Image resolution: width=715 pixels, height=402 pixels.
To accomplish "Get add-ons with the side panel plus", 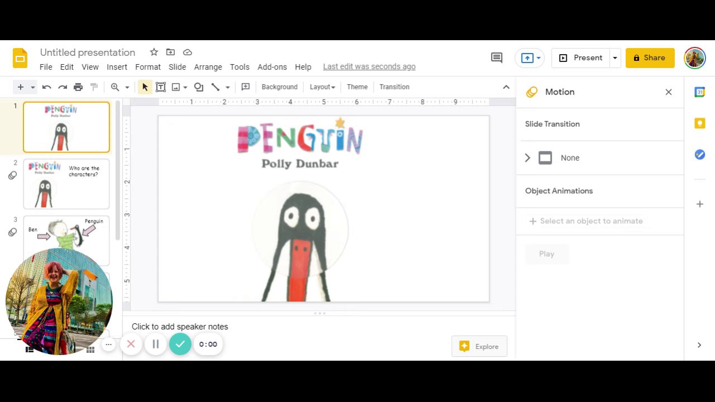I will click(x=699, y=204).
